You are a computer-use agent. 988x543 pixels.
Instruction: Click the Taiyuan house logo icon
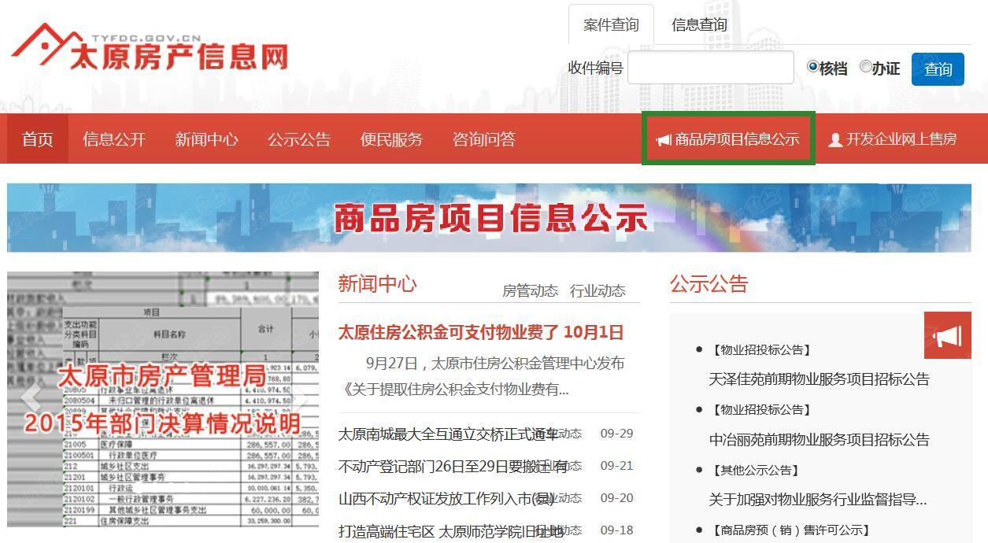pos(46,45)
